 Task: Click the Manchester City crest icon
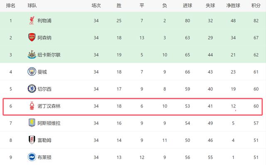(32, 72)
